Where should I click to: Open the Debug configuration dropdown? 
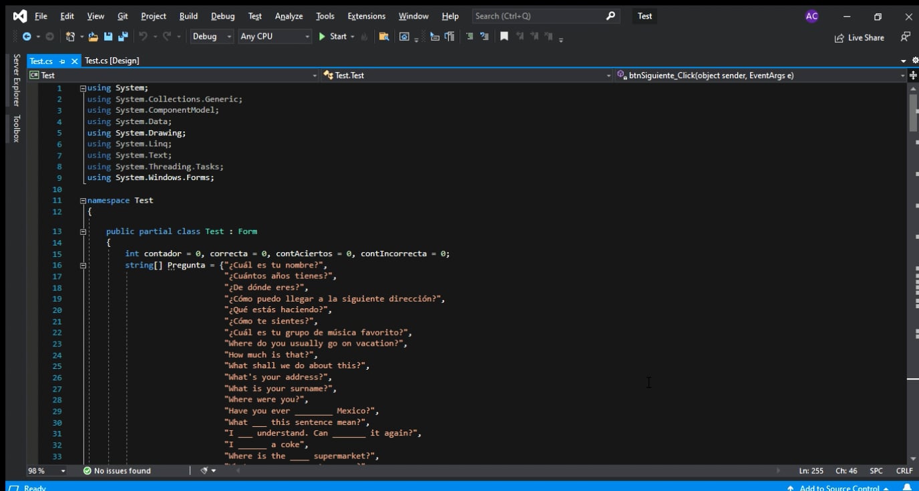[212, 37]
